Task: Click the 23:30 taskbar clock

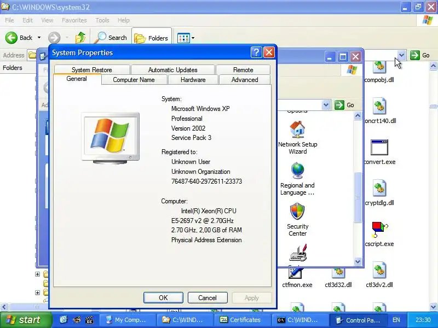Action: pos(423,320)
